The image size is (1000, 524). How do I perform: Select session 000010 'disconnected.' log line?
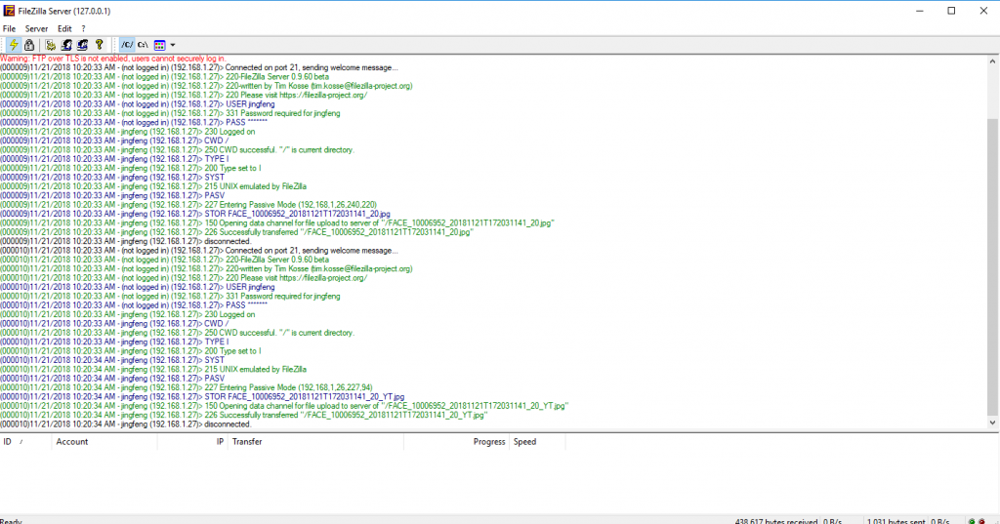(x=126, y=423)
